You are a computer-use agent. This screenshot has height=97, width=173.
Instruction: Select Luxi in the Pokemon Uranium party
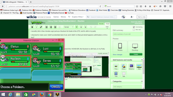coord(48,51)
